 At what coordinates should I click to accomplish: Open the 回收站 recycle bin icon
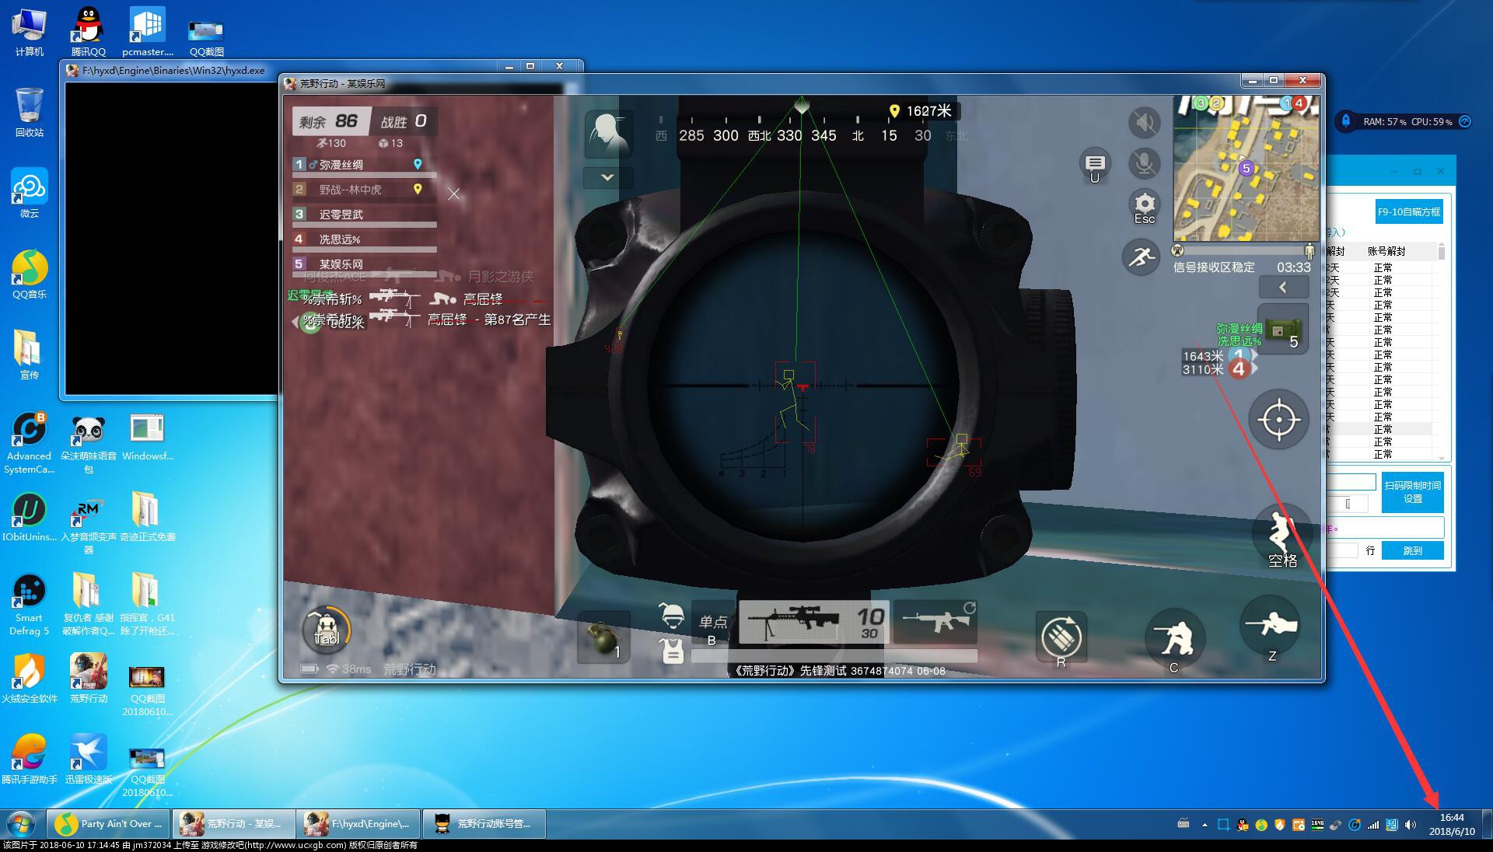coord(30,112)
